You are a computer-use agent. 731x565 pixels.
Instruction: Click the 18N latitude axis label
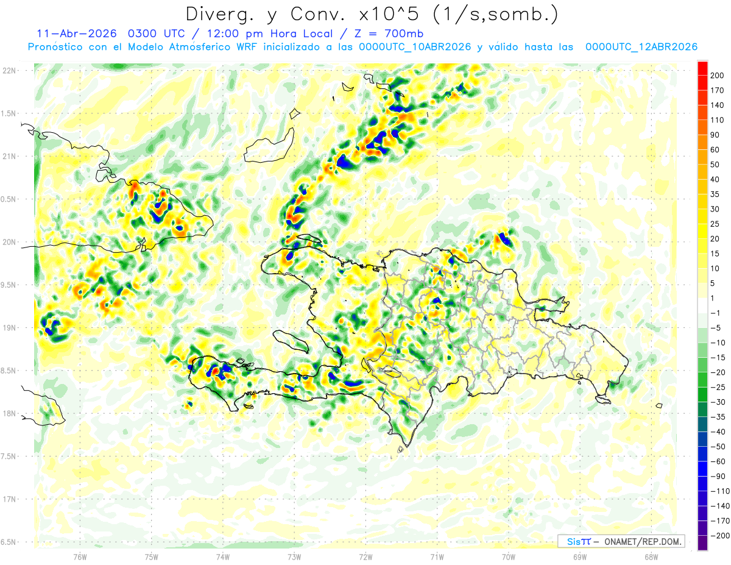(10, 413)
